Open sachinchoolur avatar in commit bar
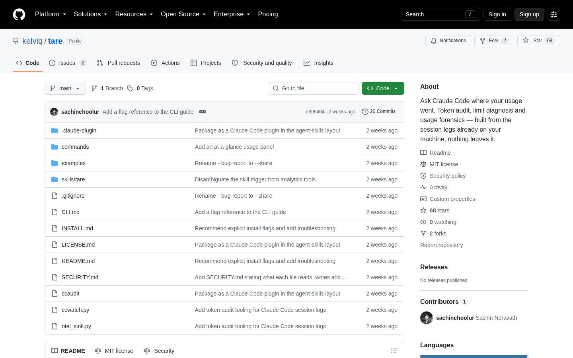 [x=54, y=112]
